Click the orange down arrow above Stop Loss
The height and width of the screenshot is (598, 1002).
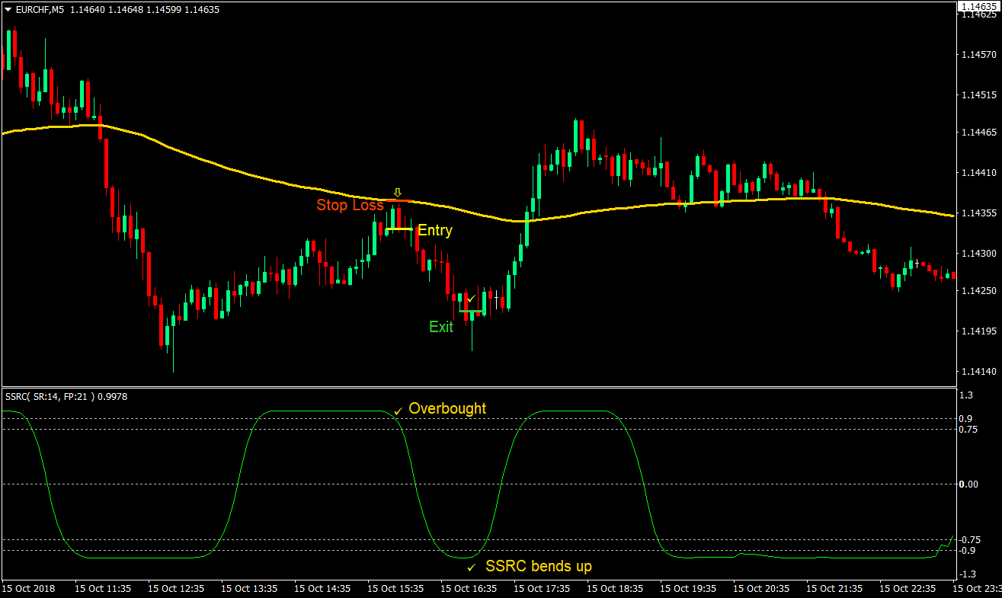(x=397, y=192)
